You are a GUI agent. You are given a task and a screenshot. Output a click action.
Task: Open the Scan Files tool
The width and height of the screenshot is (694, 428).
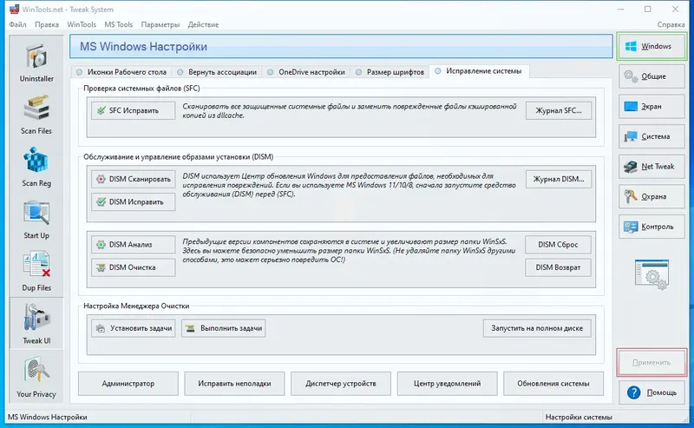tap(36, 115)
